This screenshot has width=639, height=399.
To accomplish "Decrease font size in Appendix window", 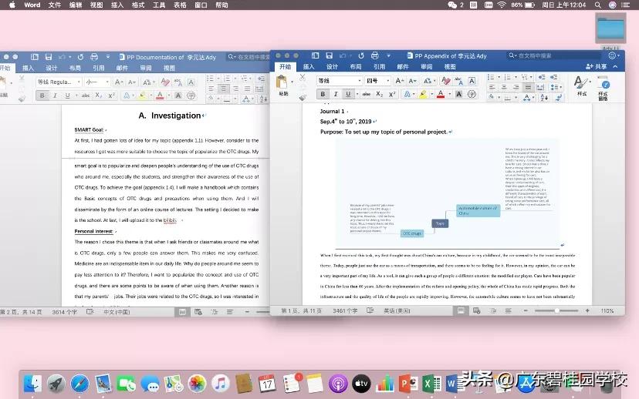I will coord(412,81).
